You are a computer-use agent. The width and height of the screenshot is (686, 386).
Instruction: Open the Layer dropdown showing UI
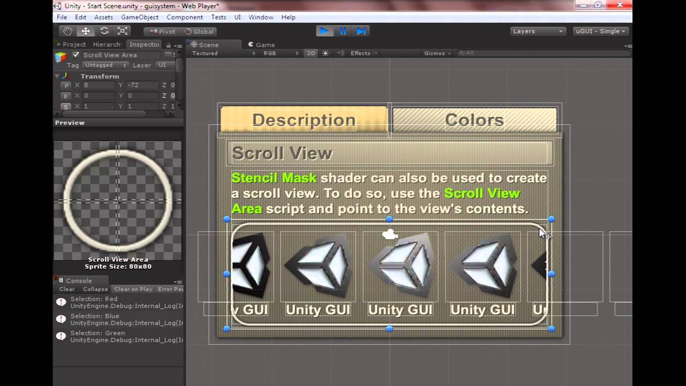(165, 65)
